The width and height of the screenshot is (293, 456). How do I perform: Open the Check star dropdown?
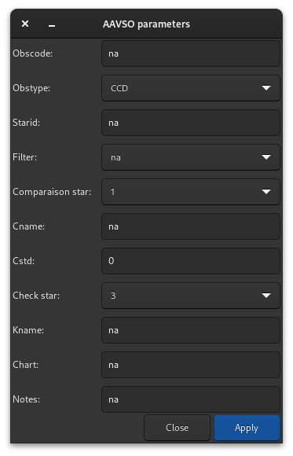[x=191, y=296]
